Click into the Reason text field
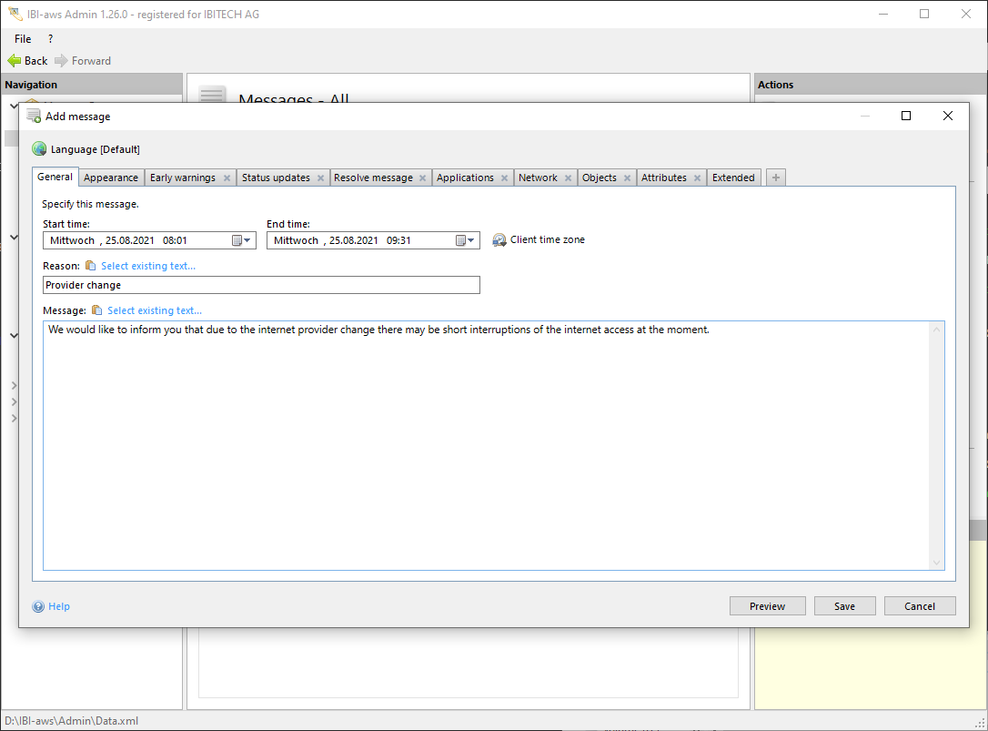 (x=261, y=285)
